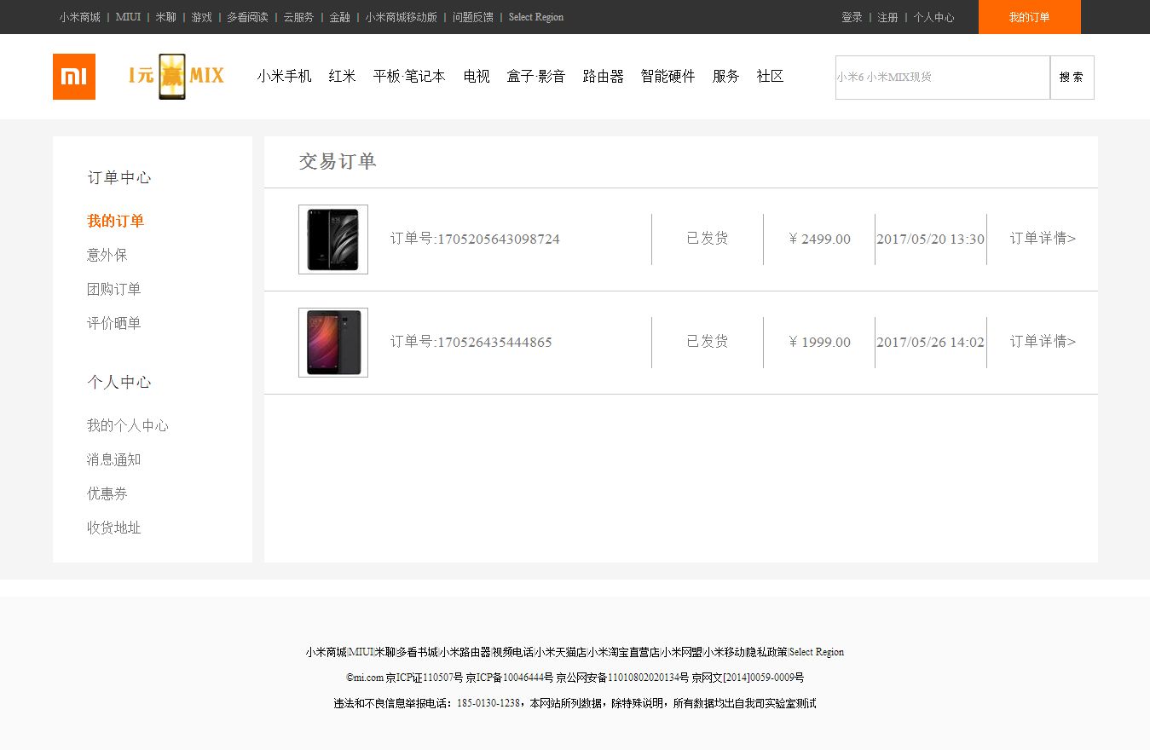The width and height of the screenshot is (1150, 750).
Task: Open the 小米手机 navigation menu
Action: point(285,77)
